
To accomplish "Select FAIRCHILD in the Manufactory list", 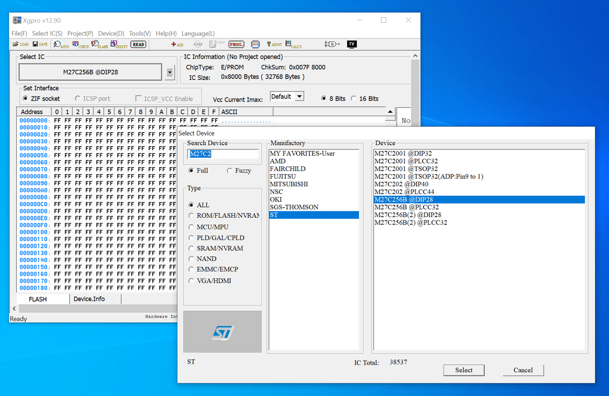I will tap(314, 169).
